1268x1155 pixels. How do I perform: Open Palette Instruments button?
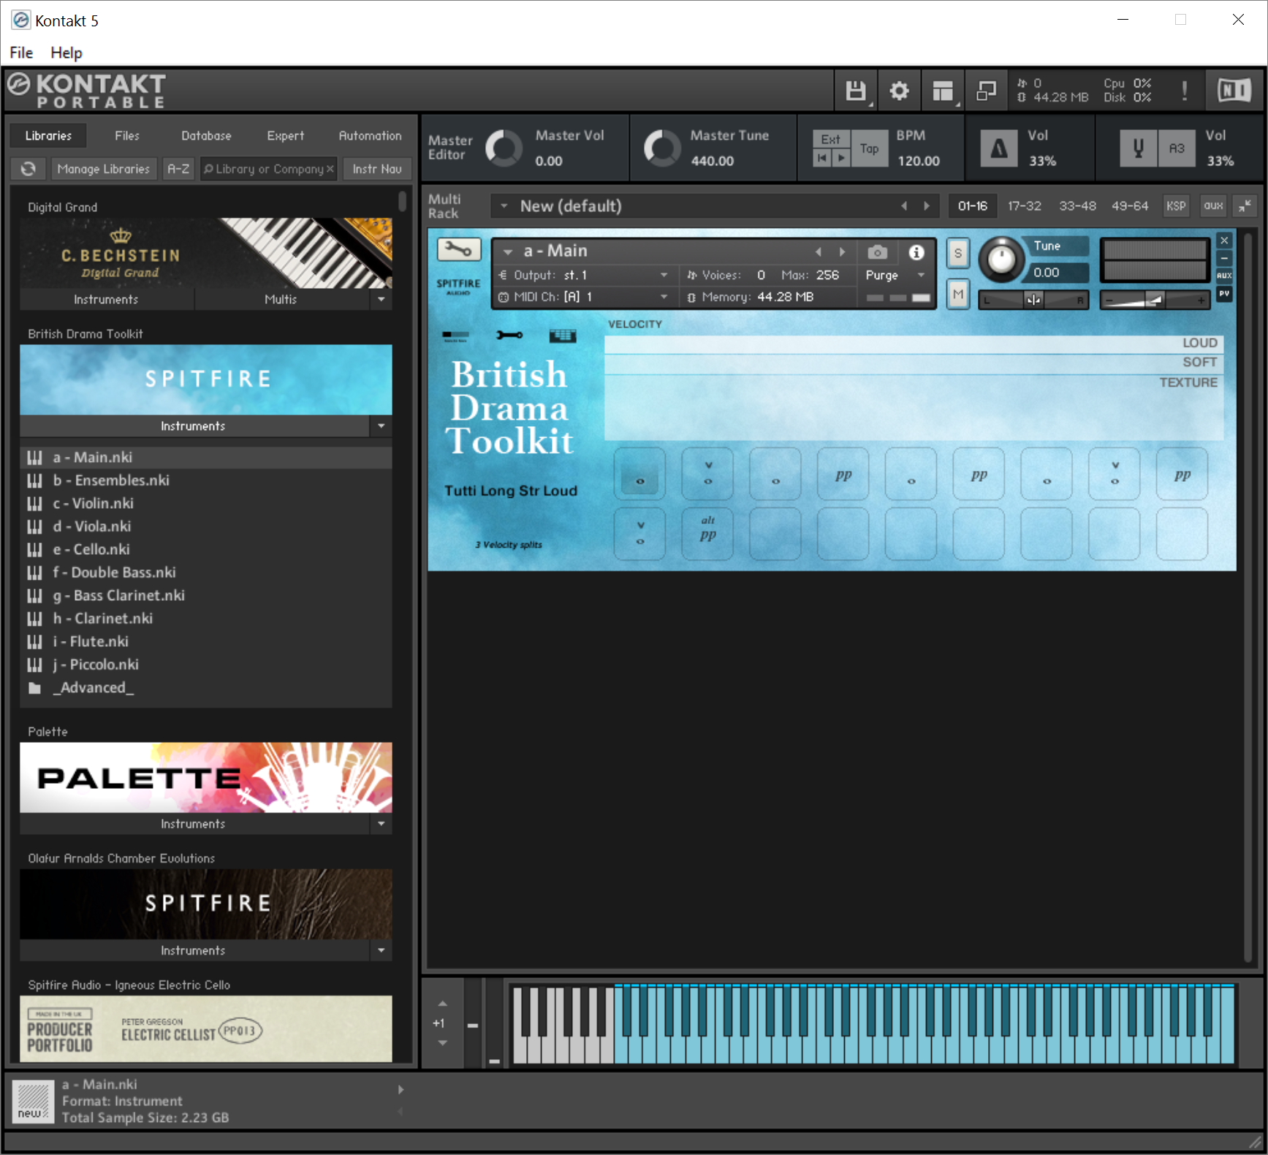tap(194, 824)
